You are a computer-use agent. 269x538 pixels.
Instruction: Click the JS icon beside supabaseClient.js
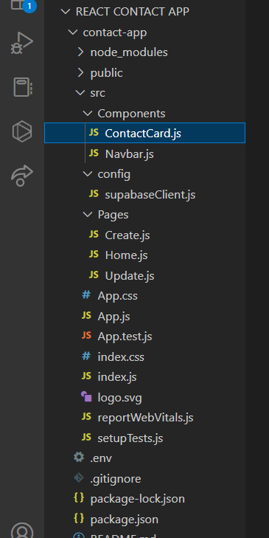coord(94,194)
